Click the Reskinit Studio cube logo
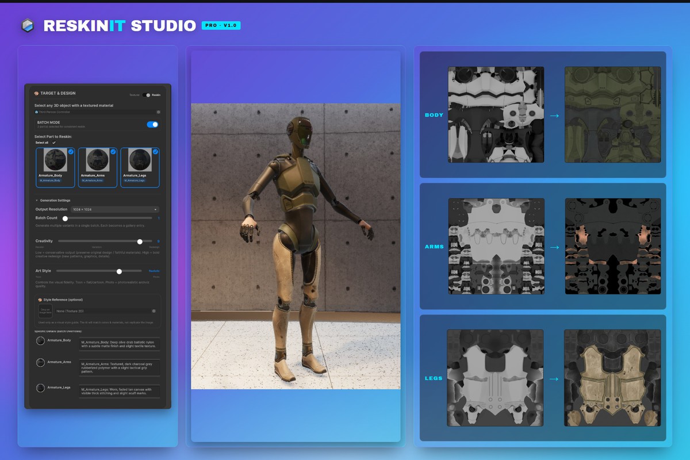Viewport: 690px width, 460px height. 27,25
